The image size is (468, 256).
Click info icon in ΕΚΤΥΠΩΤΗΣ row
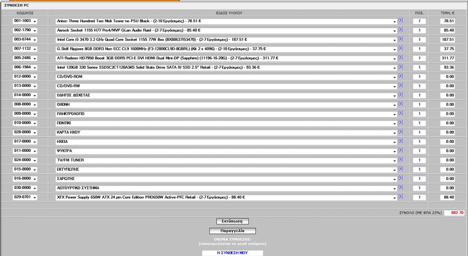pyautogui.click(x=401, y=169)
